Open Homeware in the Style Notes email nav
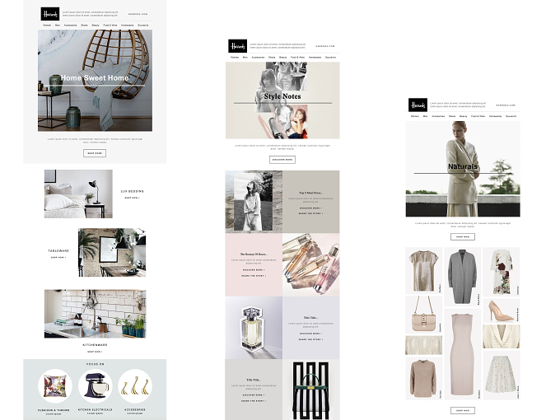This screenshot has width=560, height=420. [315, 57]
